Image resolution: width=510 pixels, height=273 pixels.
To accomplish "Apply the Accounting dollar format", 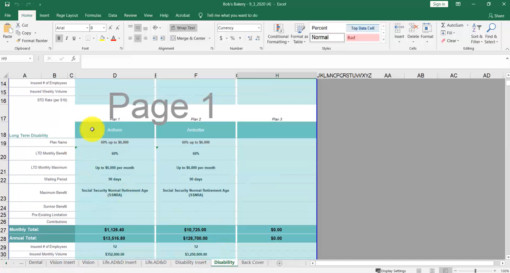I will pos(221,38).
